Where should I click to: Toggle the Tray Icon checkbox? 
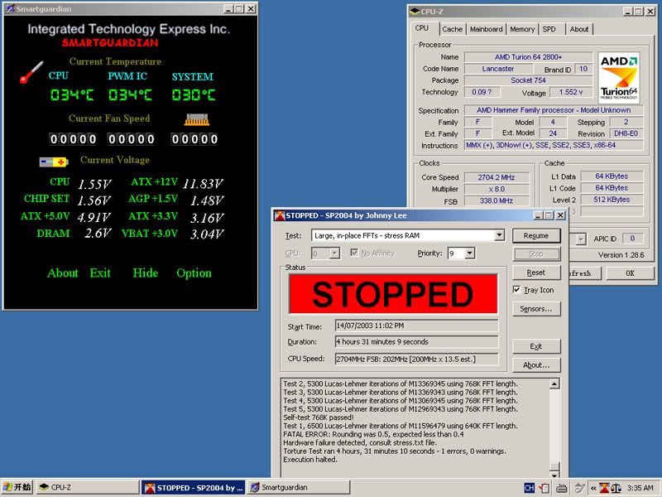pos(516,289)
